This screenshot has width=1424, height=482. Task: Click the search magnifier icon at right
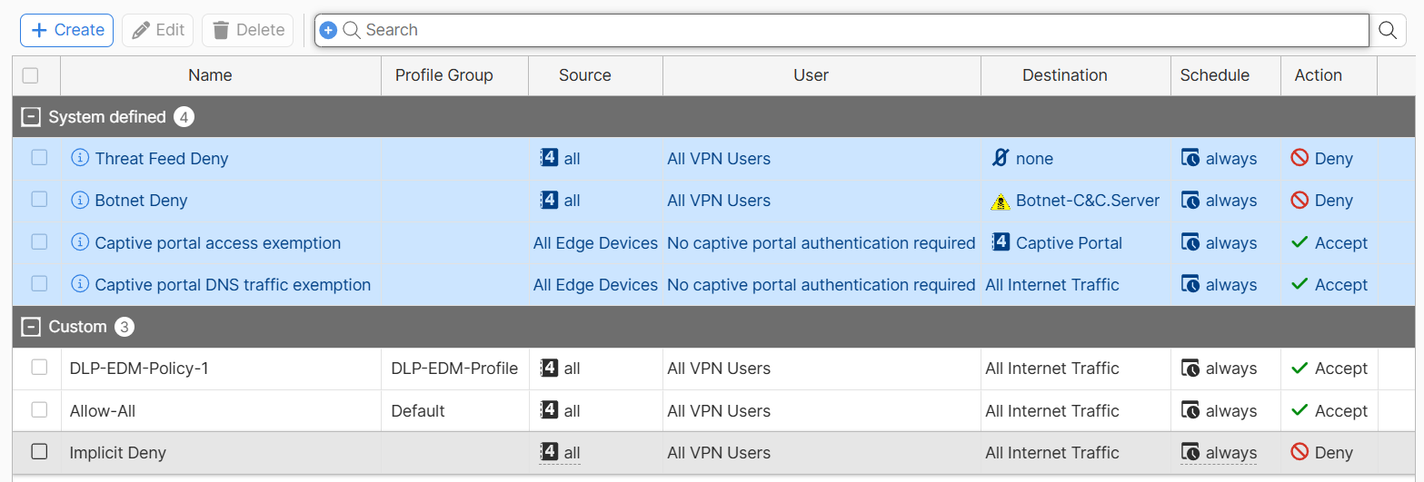point(1388,30)
